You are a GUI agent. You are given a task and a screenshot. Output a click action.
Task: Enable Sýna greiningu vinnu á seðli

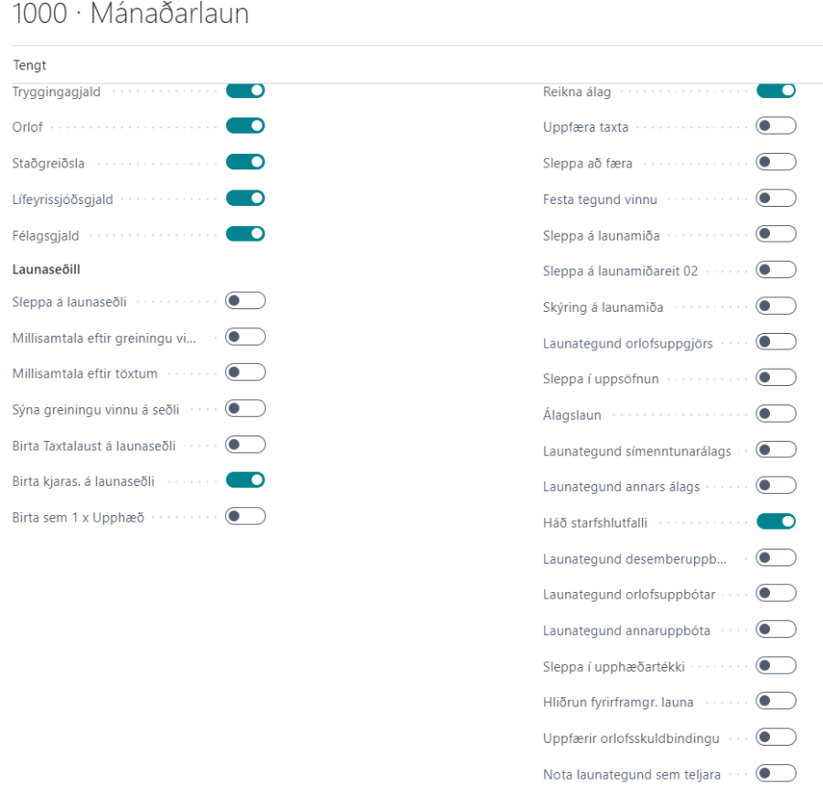[x=245, y=408]
